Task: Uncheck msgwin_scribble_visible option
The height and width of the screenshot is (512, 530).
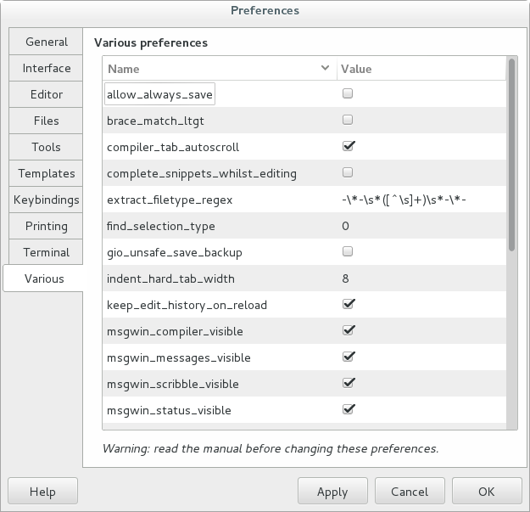Action: click(348, 384)
